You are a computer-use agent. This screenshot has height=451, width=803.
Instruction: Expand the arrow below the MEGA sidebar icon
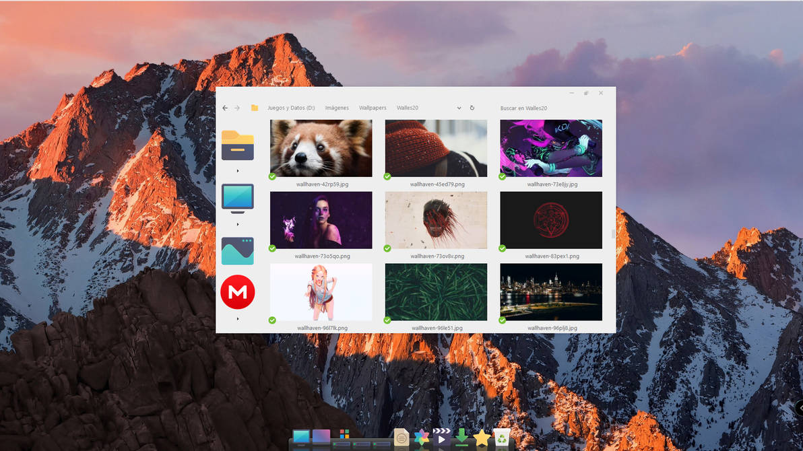238,318
